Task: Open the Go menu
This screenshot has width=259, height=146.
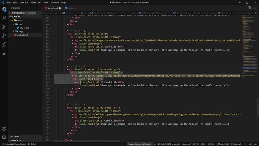Action: click(x=40, y=2)
